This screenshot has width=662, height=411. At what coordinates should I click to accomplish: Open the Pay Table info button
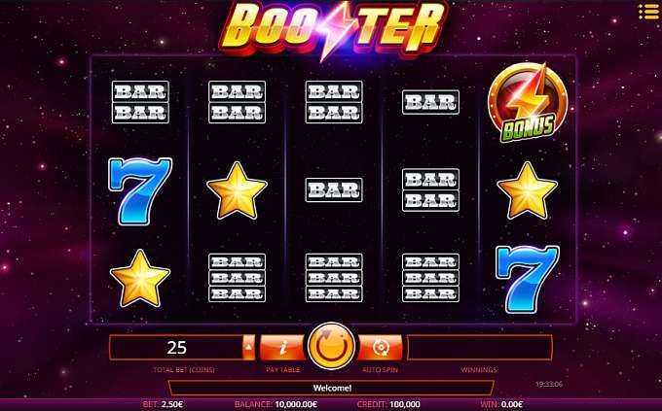click(282, 348)
